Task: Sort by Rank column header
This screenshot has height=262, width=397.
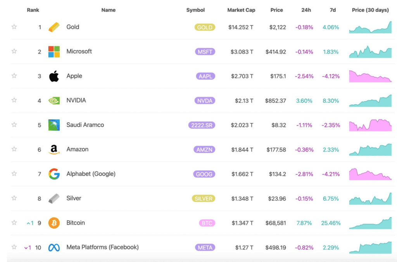Action: tap(33, 10)
